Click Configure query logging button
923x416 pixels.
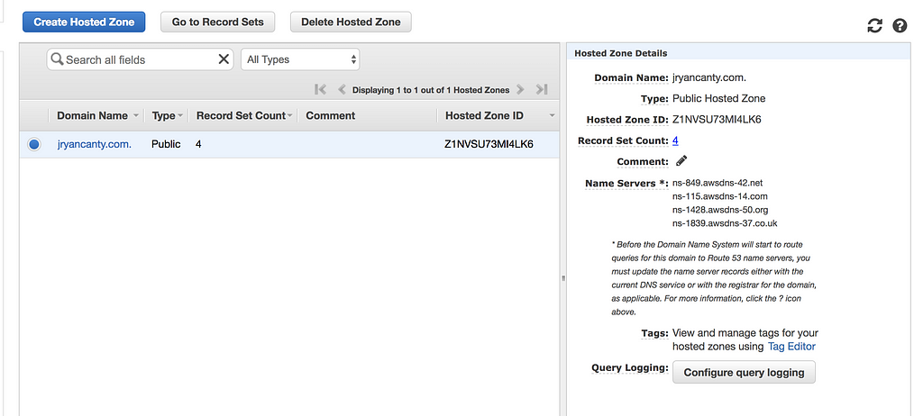[744, 373]
